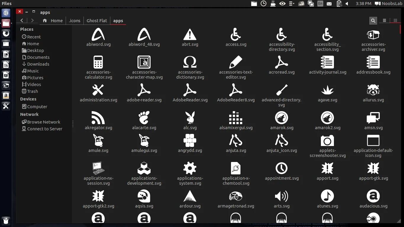This screenshot has height=227, width=404.
Task: Select the amule.svg donkey icon
Action: click(98, 141)
